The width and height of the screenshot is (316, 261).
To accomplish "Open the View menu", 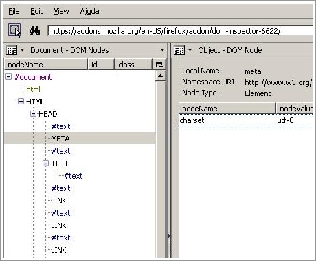I will (61, 11).
